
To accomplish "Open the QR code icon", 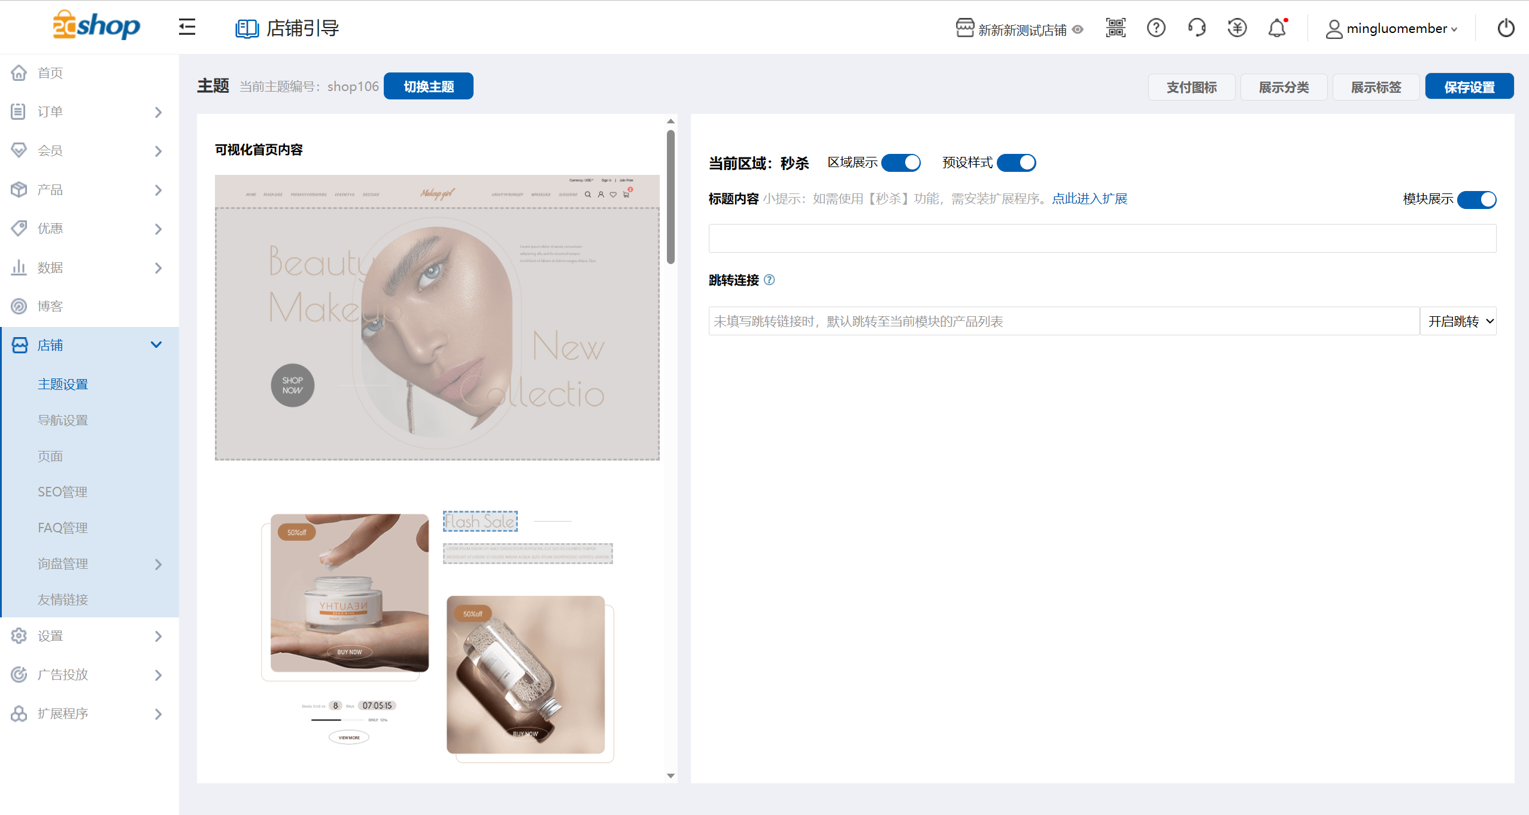I will click(x=1115, y=28).
